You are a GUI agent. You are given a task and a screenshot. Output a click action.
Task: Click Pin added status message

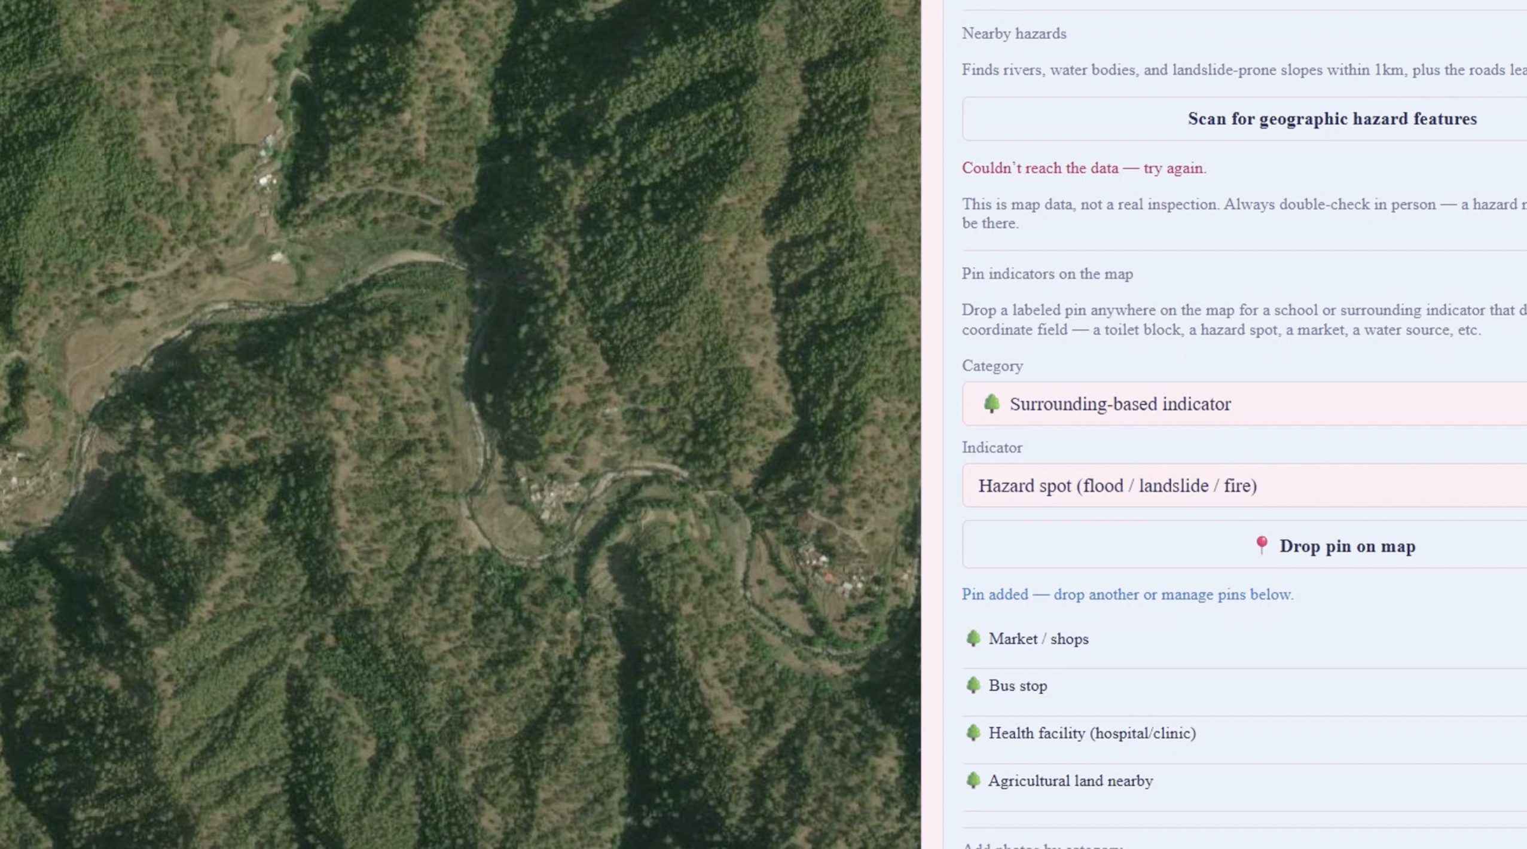(1128, 594)
